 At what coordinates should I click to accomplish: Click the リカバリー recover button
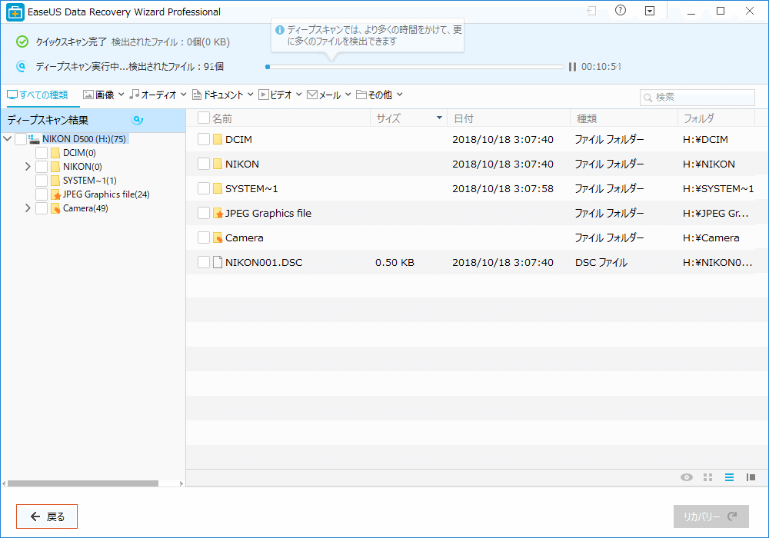[711, 516]
